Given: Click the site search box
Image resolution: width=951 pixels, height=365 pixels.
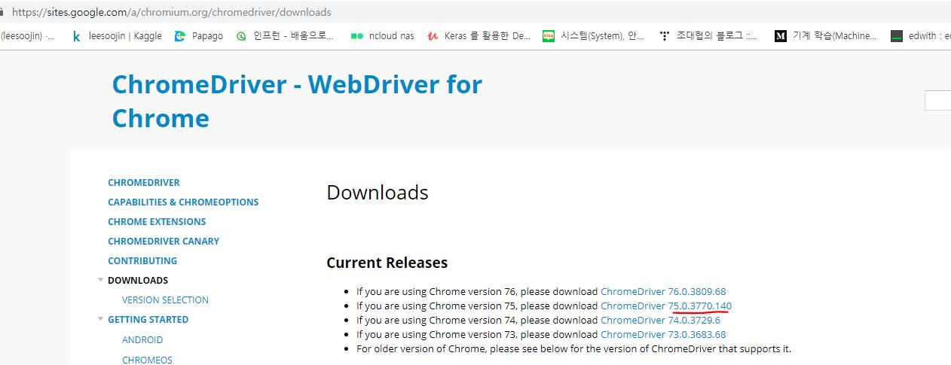Looking at the screenshot, I should (937, 100).
